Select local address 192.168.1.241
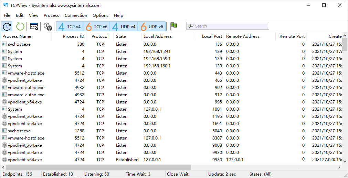The width and height of the screenshot is (348, 178). click(157, 52)
